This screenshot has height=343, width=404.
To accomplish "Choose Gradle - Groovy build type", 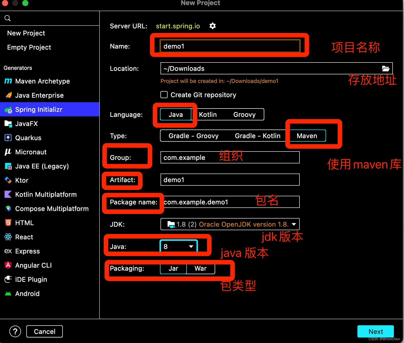I will [x=194, y=136].
